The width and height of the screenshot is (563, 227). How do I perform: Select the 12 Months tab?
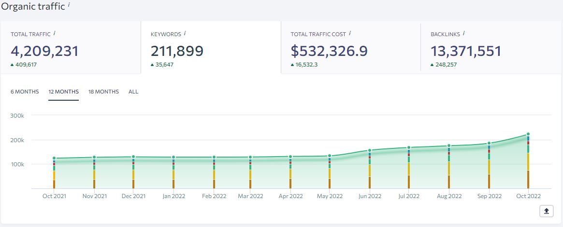tap(64, 92)
